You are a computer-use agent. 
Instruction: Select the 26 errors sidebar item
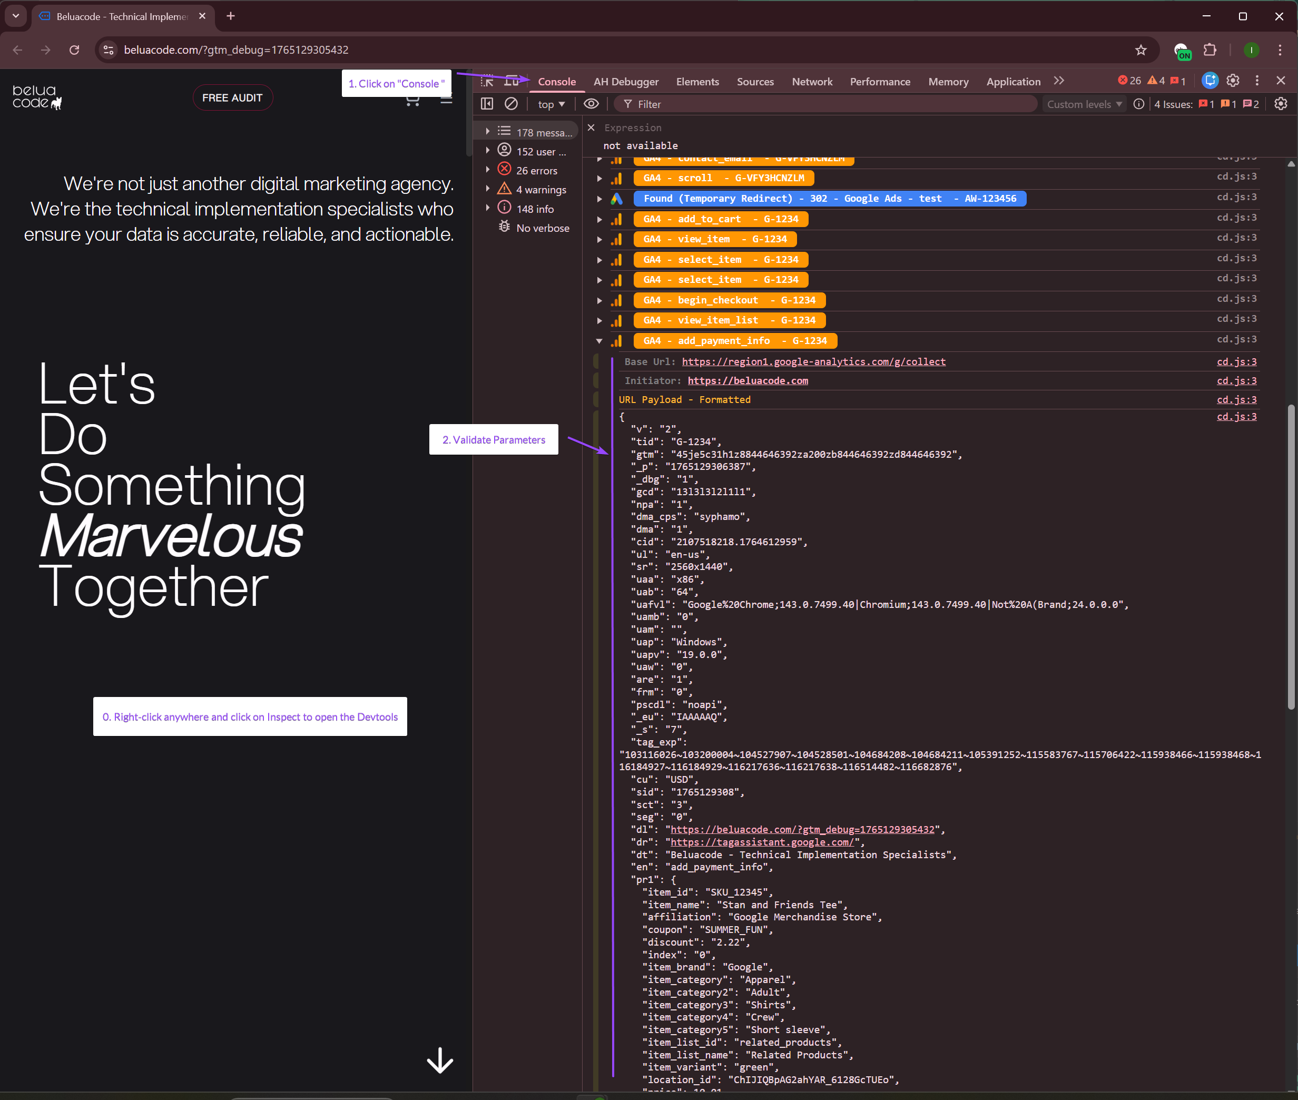[536, 170]
